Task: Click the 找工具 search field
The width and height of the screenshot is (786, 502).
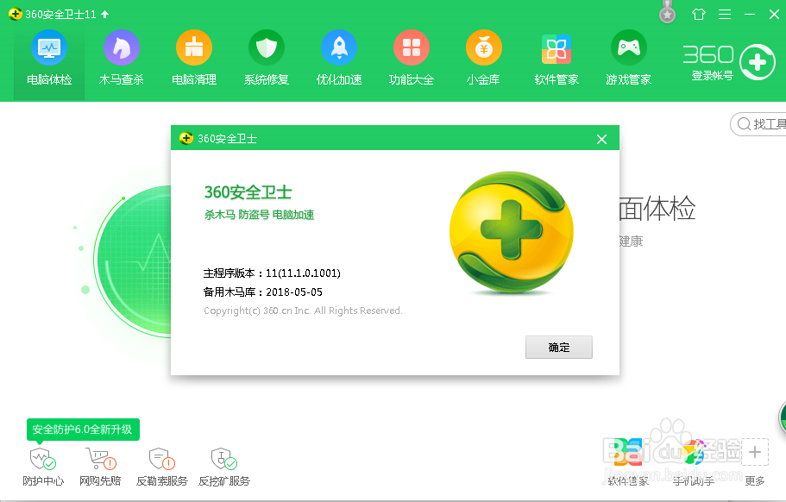Action: coord(758,123)
